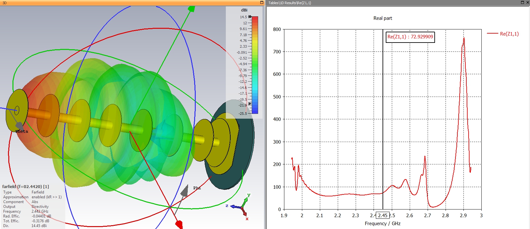Image resolution: width=530 pixels, height=229 pixels.
Task: Select the Re(Z1,1) legend entry
Action: tap(503, 34)
